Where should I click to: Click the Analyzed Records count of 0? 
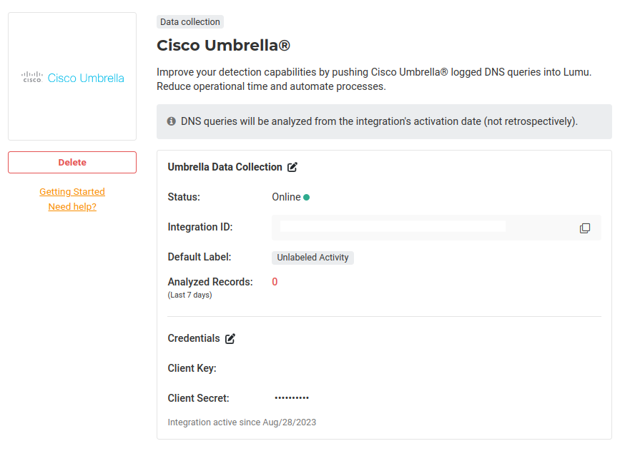click(x=275, y=282)
